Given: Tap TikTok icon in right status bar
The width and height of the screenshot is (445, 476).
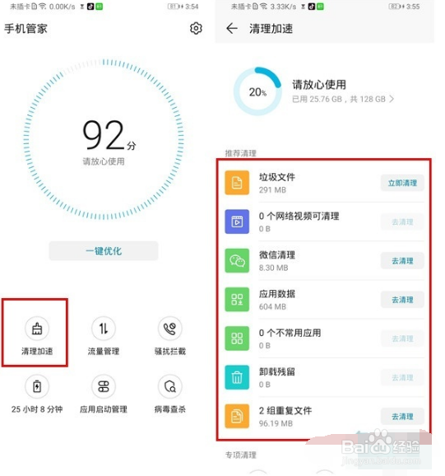Looking at the screenshot, I should [x=311, y=7].
